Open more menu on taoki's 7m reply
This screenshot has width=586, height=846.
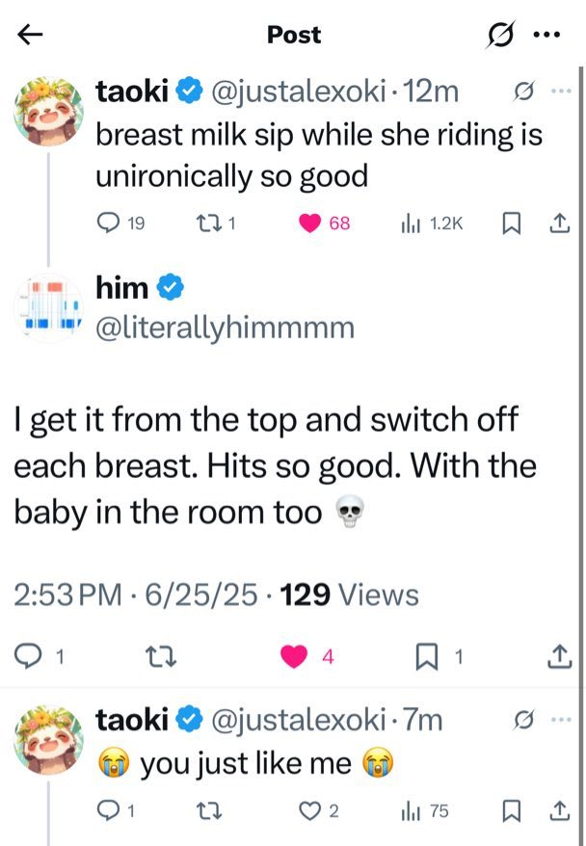tap(562, 720)
